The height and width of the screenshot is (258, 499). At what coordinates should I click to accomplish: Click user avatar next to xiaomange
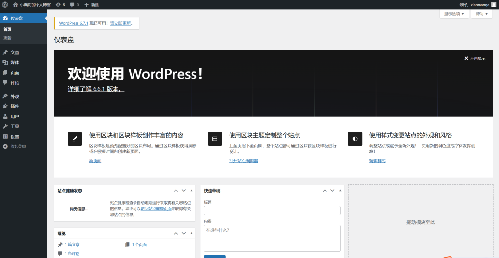494,5
